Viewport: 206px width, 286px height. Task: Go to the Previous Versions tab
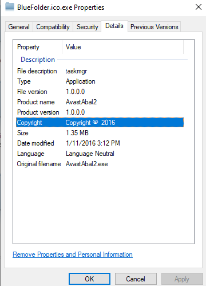(x=154, y=27)
